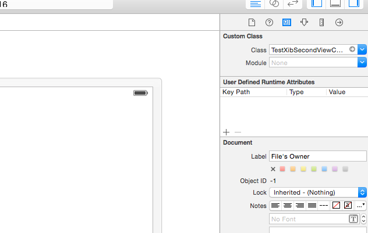Show the Version editor
This screenshot has height=233, width=368.
pos(293,4)
